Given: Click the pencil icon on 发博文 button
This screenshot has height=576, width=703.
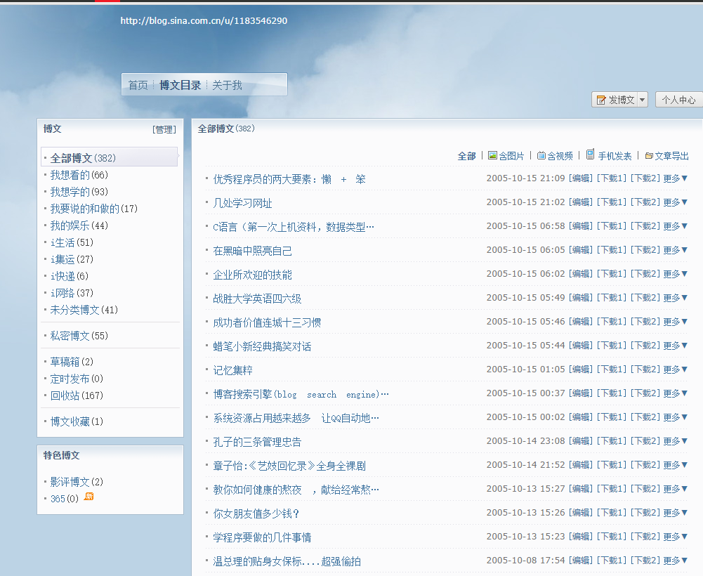Looking at the screenshot, I should 601,100.
